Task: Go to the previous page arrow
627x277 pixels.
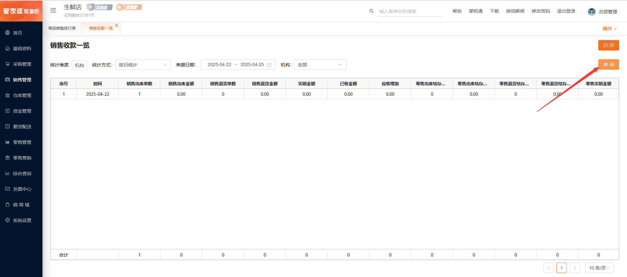Action: [x=549, y=268]
